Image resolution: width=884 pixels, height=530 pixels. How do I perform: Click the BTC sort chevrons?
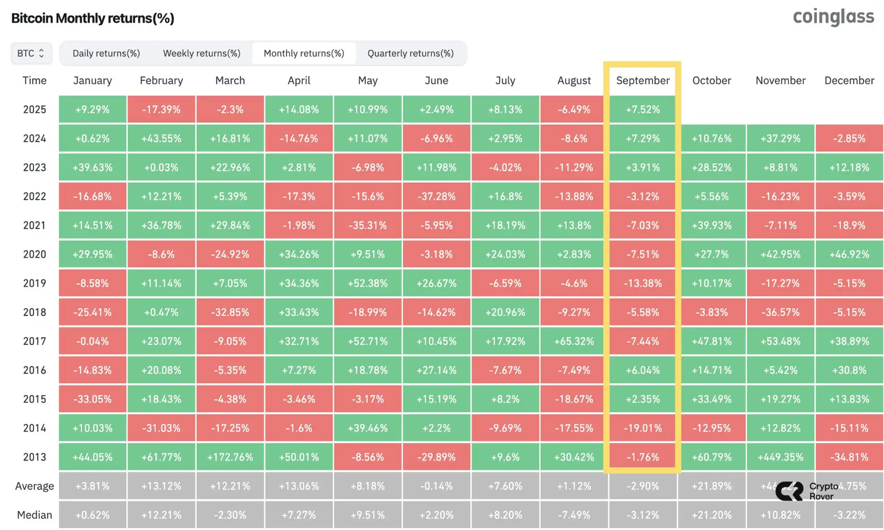point(41,53)
